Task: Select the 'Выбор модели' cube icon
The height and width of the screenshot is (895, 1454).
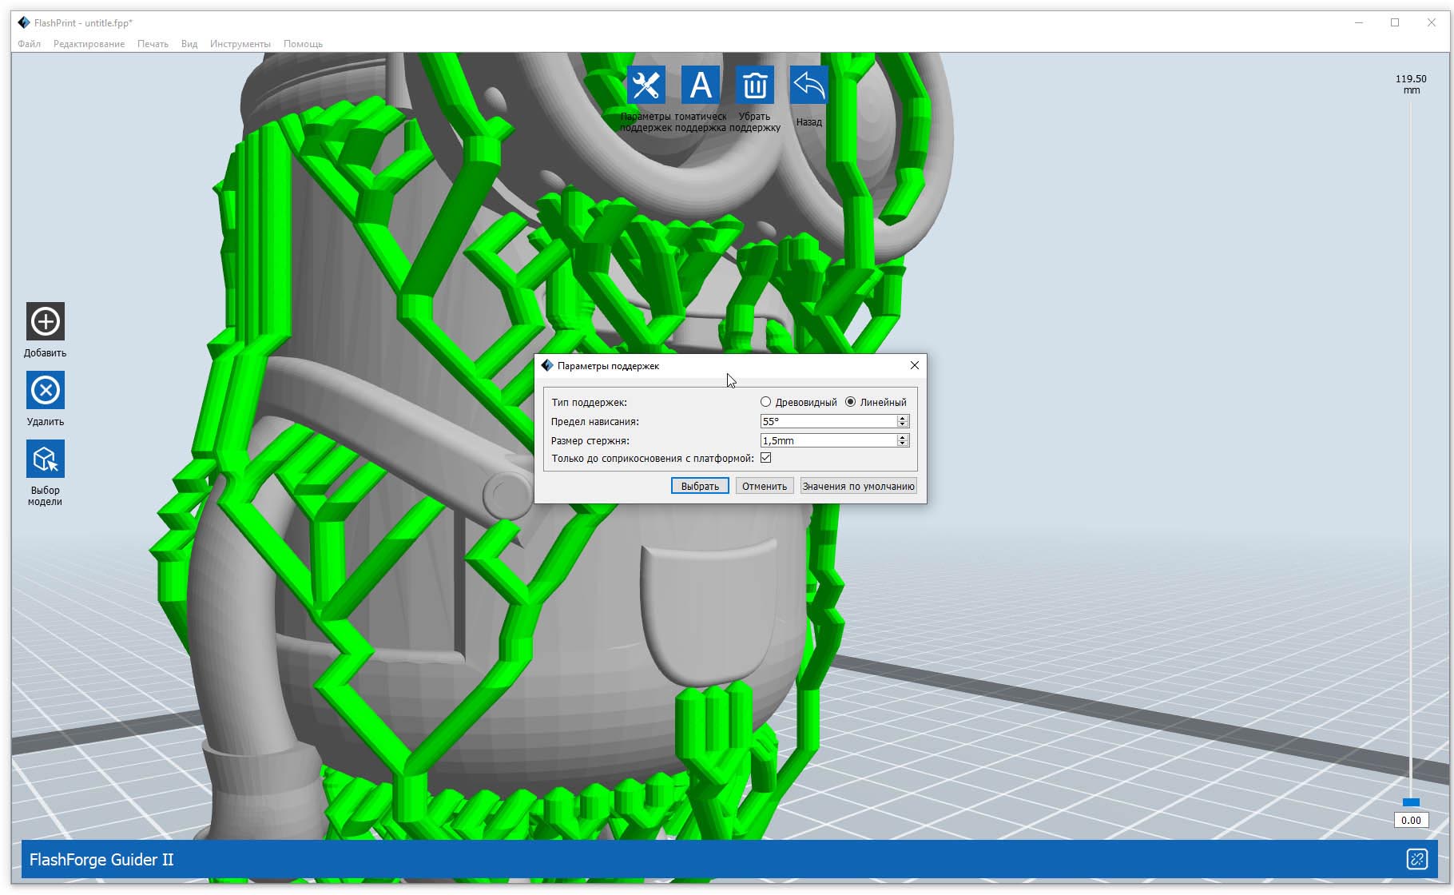Action: [x=46, y=459]
